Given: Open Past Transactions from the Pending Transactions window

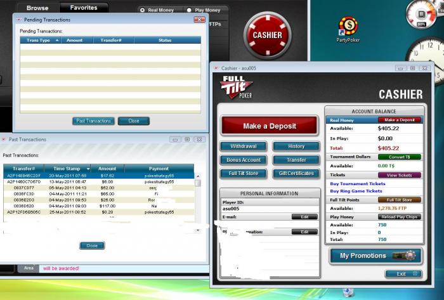Looking at the screenshot, I should pos(93,121).
